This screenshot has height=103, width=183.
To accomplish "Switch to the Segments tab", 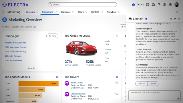I will click(x=65, y=12).
